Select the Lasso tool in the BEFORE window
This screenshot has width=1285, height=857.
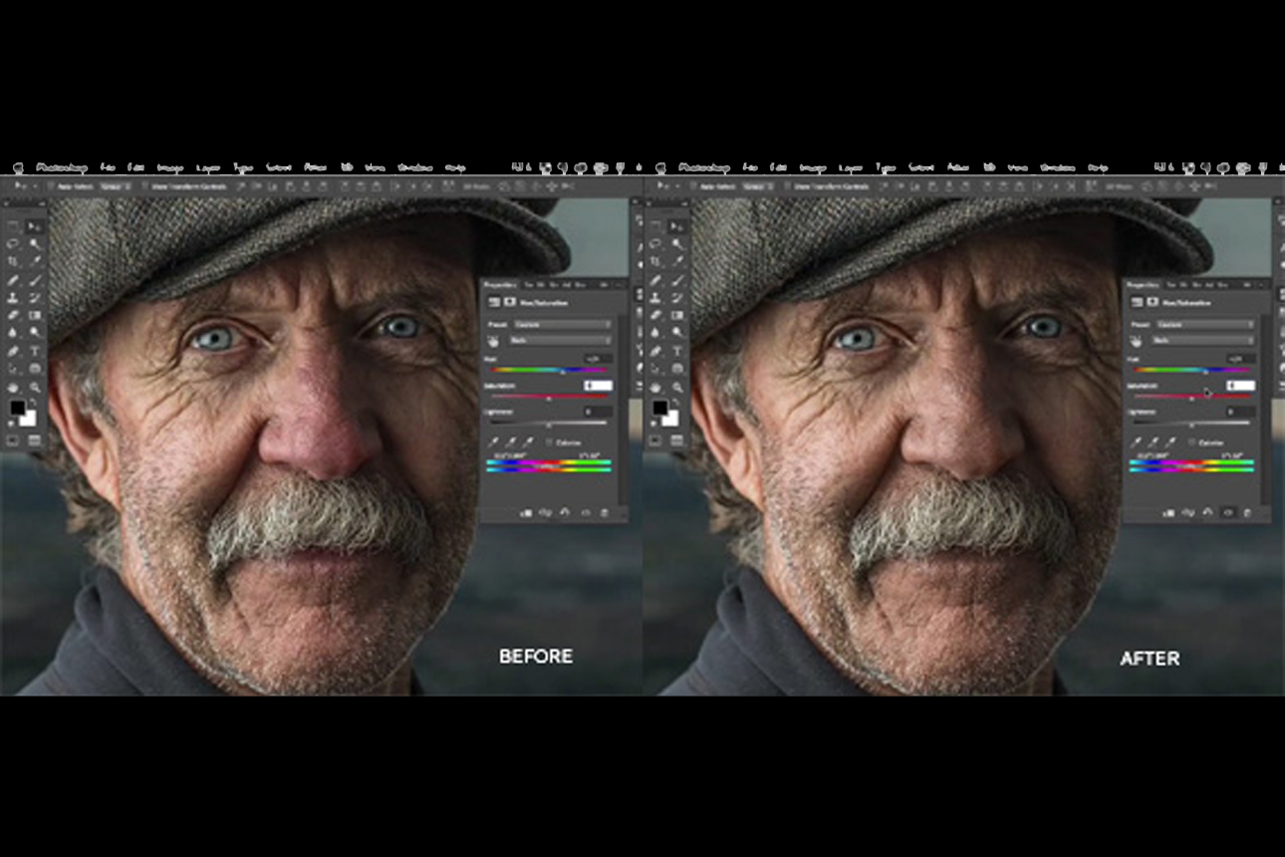point(14,244)
